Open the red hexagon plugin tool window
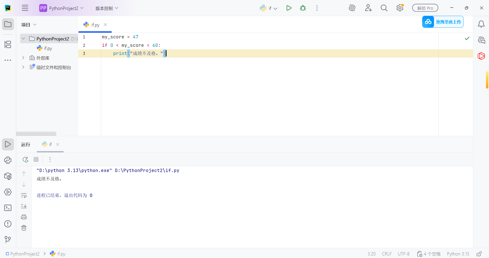Screen dimensions: 489x258 (481, 56)
